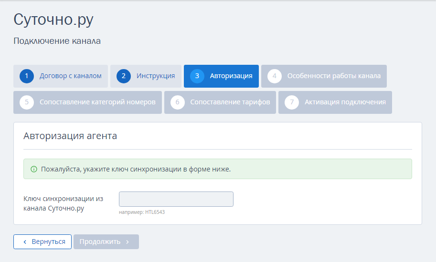Image resolution: width=436 pixels, height=262 pixels.
Task: Click the Авторизация агента heading
Action: coord(70,136)
